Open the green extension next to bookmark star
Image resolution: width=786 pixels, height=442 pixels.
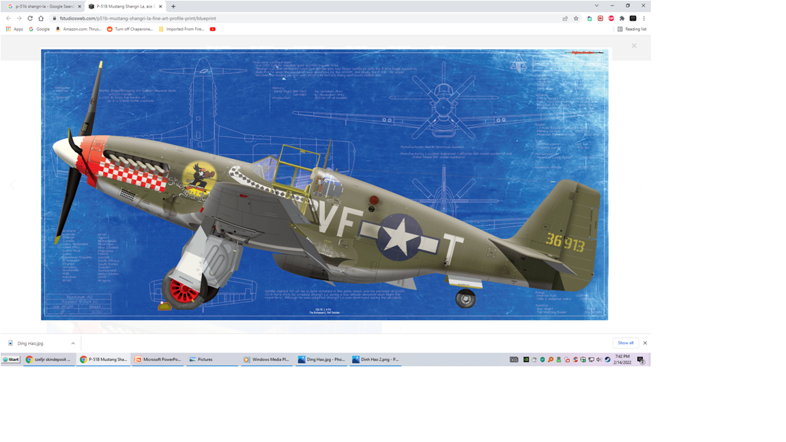pos(589,18)
